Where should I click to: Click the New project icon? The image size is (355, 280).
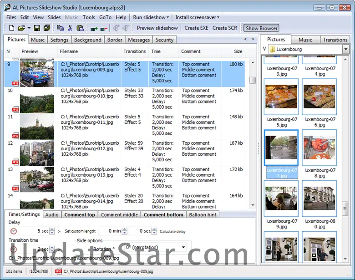[11, 28]
